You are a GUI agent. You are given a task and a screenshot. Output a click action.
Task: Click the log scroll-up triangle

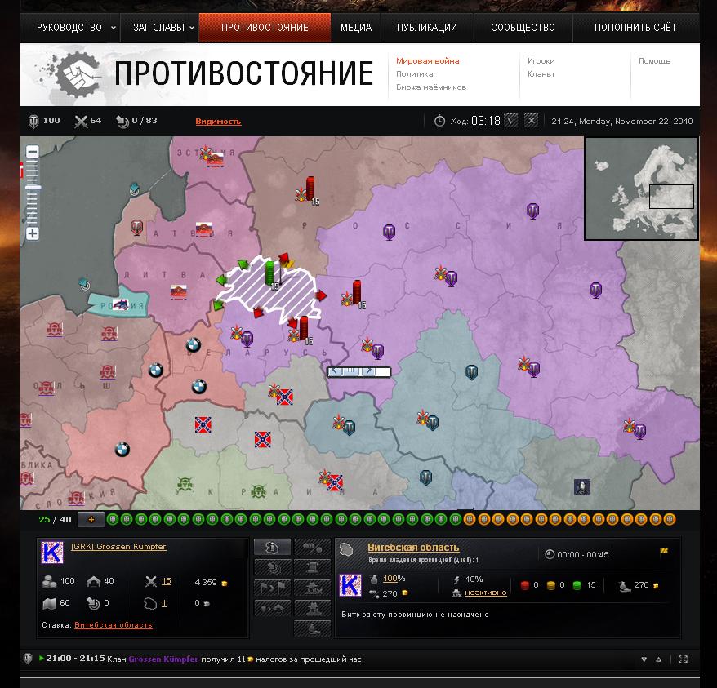point(658,659)
